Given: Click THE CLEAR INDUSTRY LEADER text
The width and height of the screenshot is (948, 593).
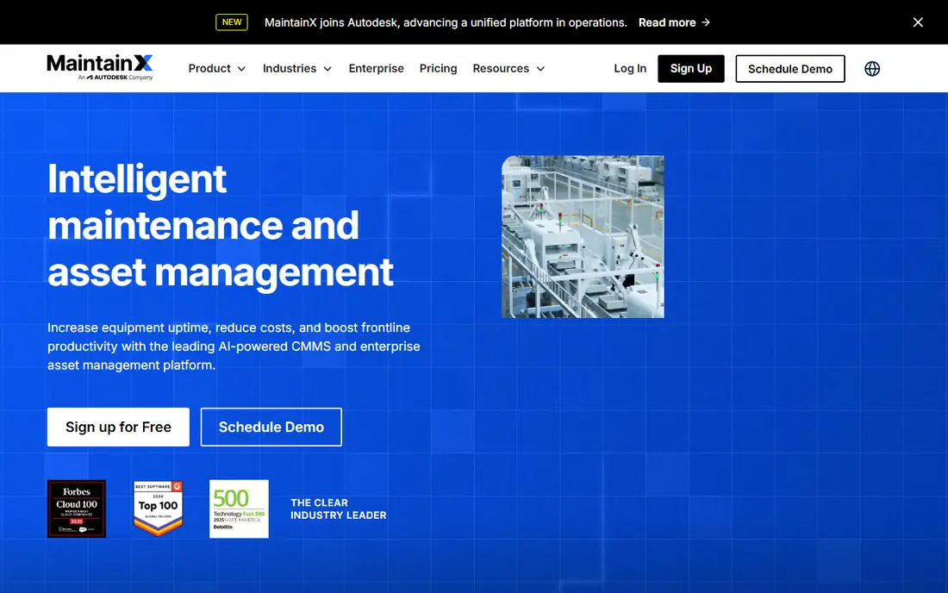Looking at the screenshot, I should [338, 509].
